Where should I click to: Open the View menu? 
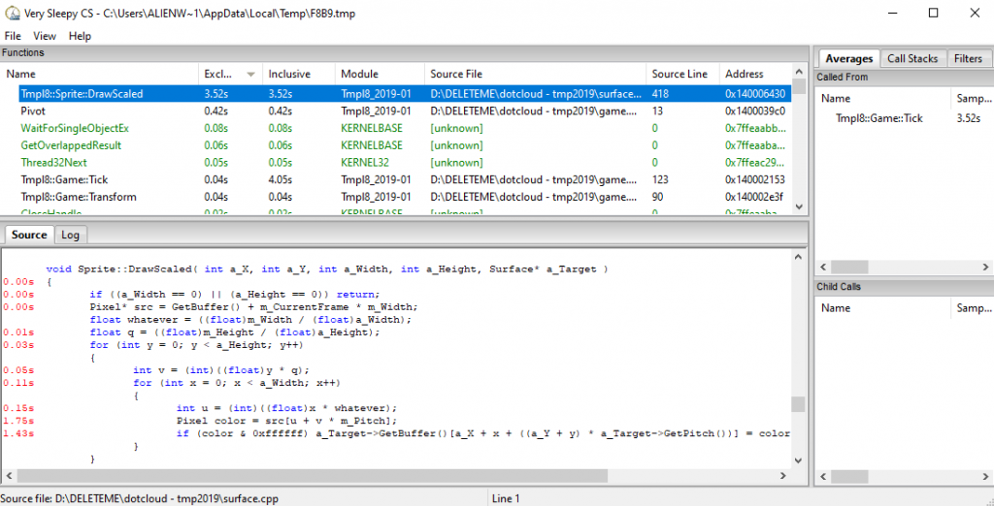[45, 36]
